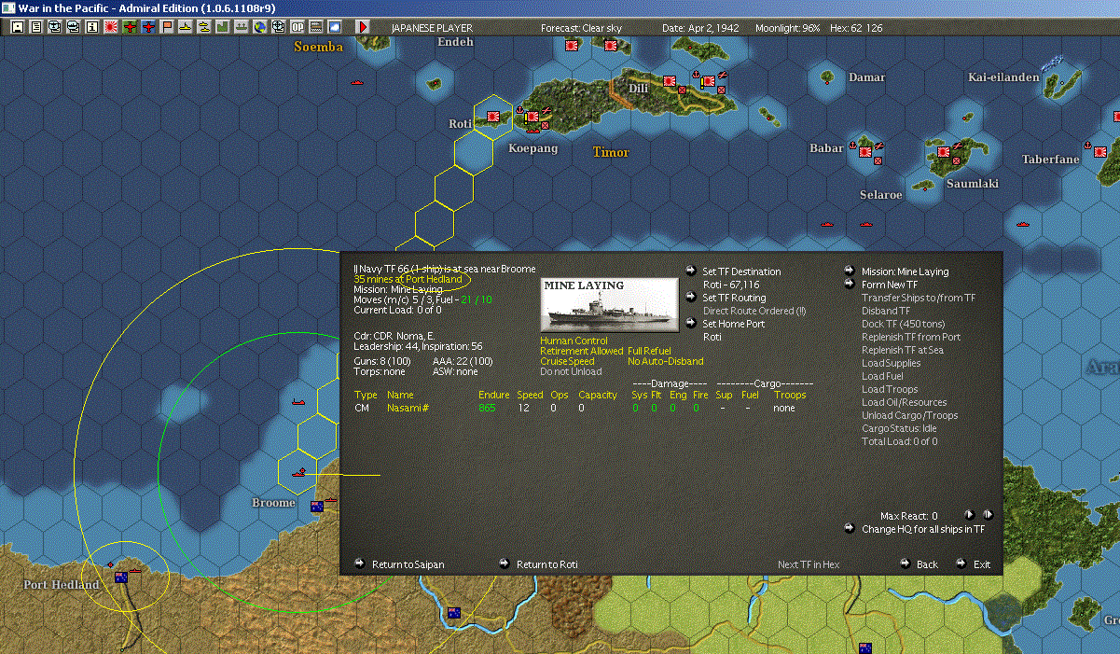Increase Max React with the first arrow
Screen dimensions: 1120x654
pos(969,514)
